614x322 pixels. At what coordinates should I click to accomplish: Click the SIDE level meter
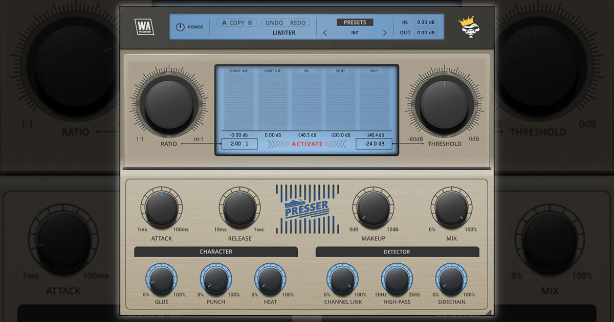pyautogui.click(x=340, y=100)
